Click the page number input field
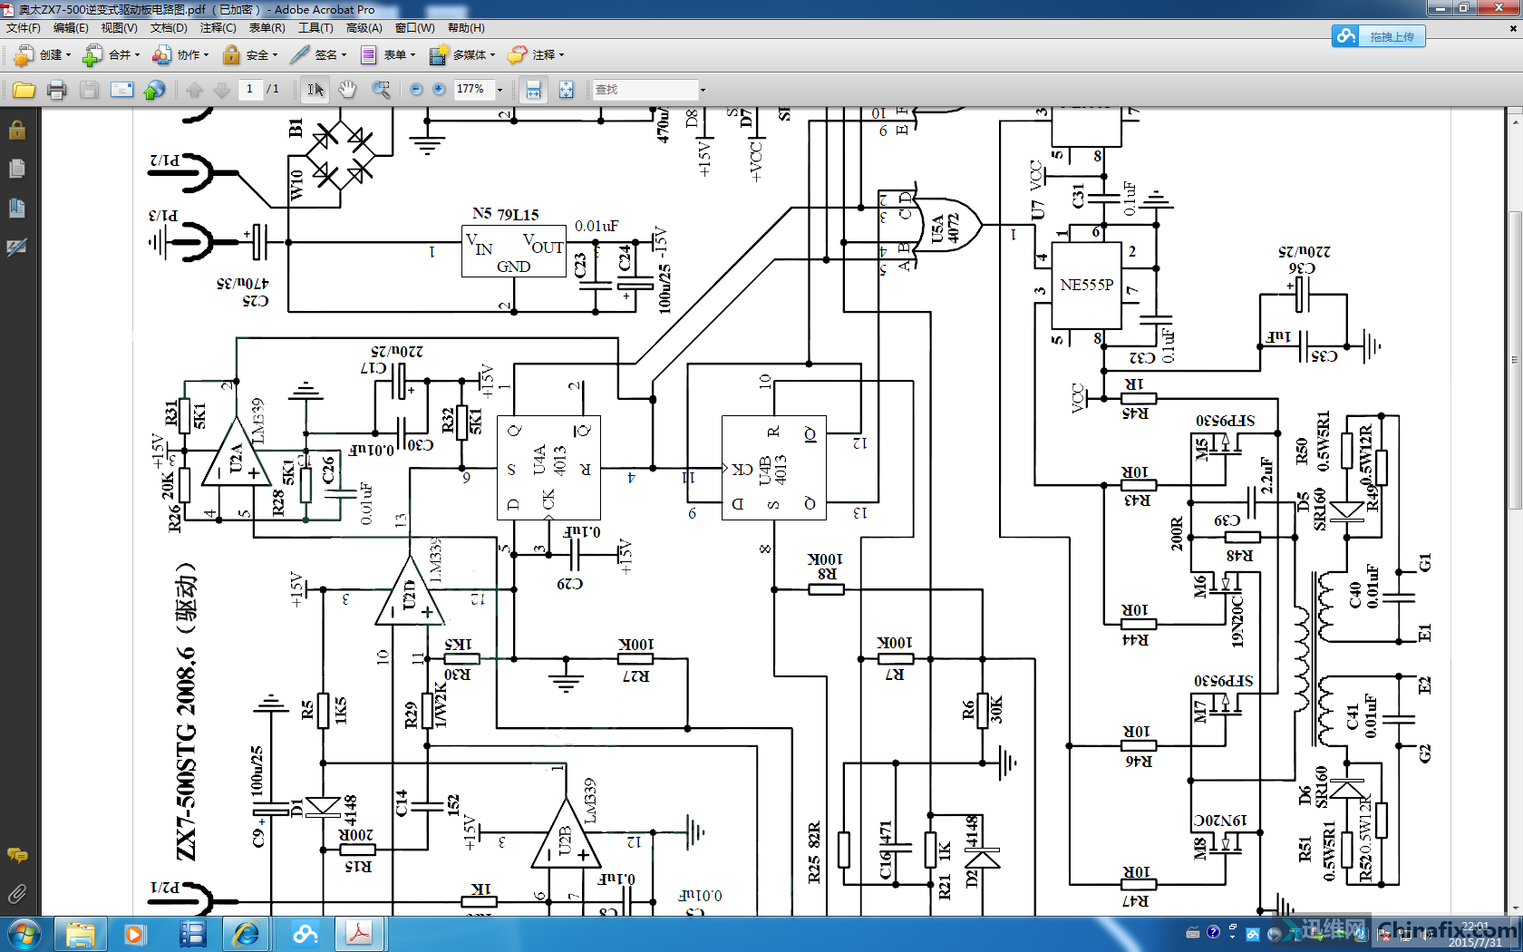1523x952 pixels. click(249, 89)
